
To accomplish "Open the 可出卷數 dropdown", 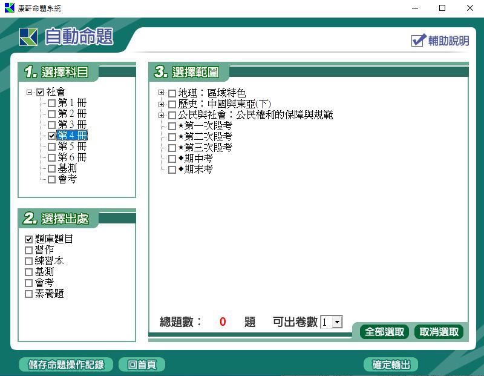I will tap(337, 323).
